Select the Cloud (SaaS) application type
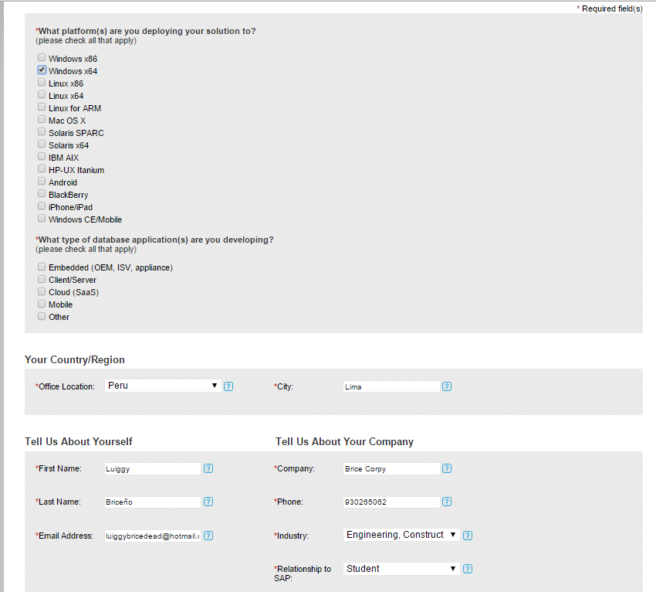Viewport: 656px width, 592px height. tap(41, 290)
